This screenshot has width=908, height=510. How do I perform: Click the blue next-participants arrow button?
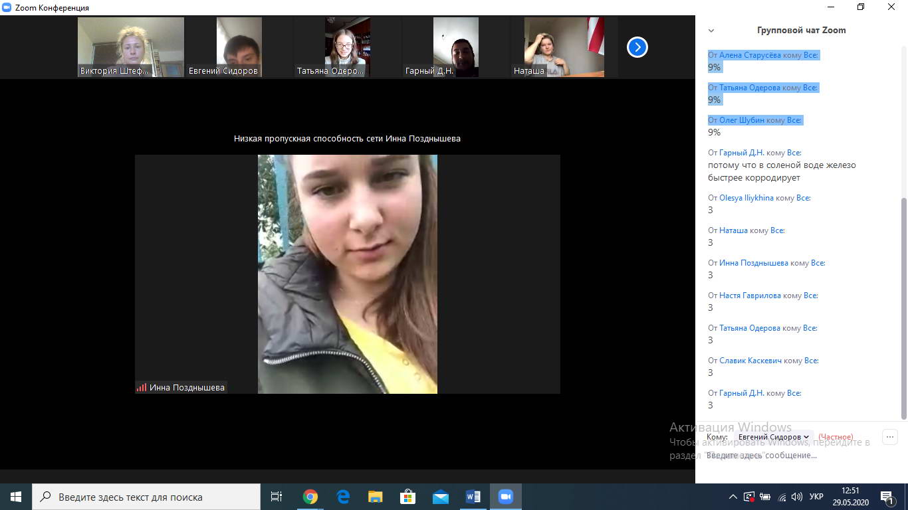[637, 47]
